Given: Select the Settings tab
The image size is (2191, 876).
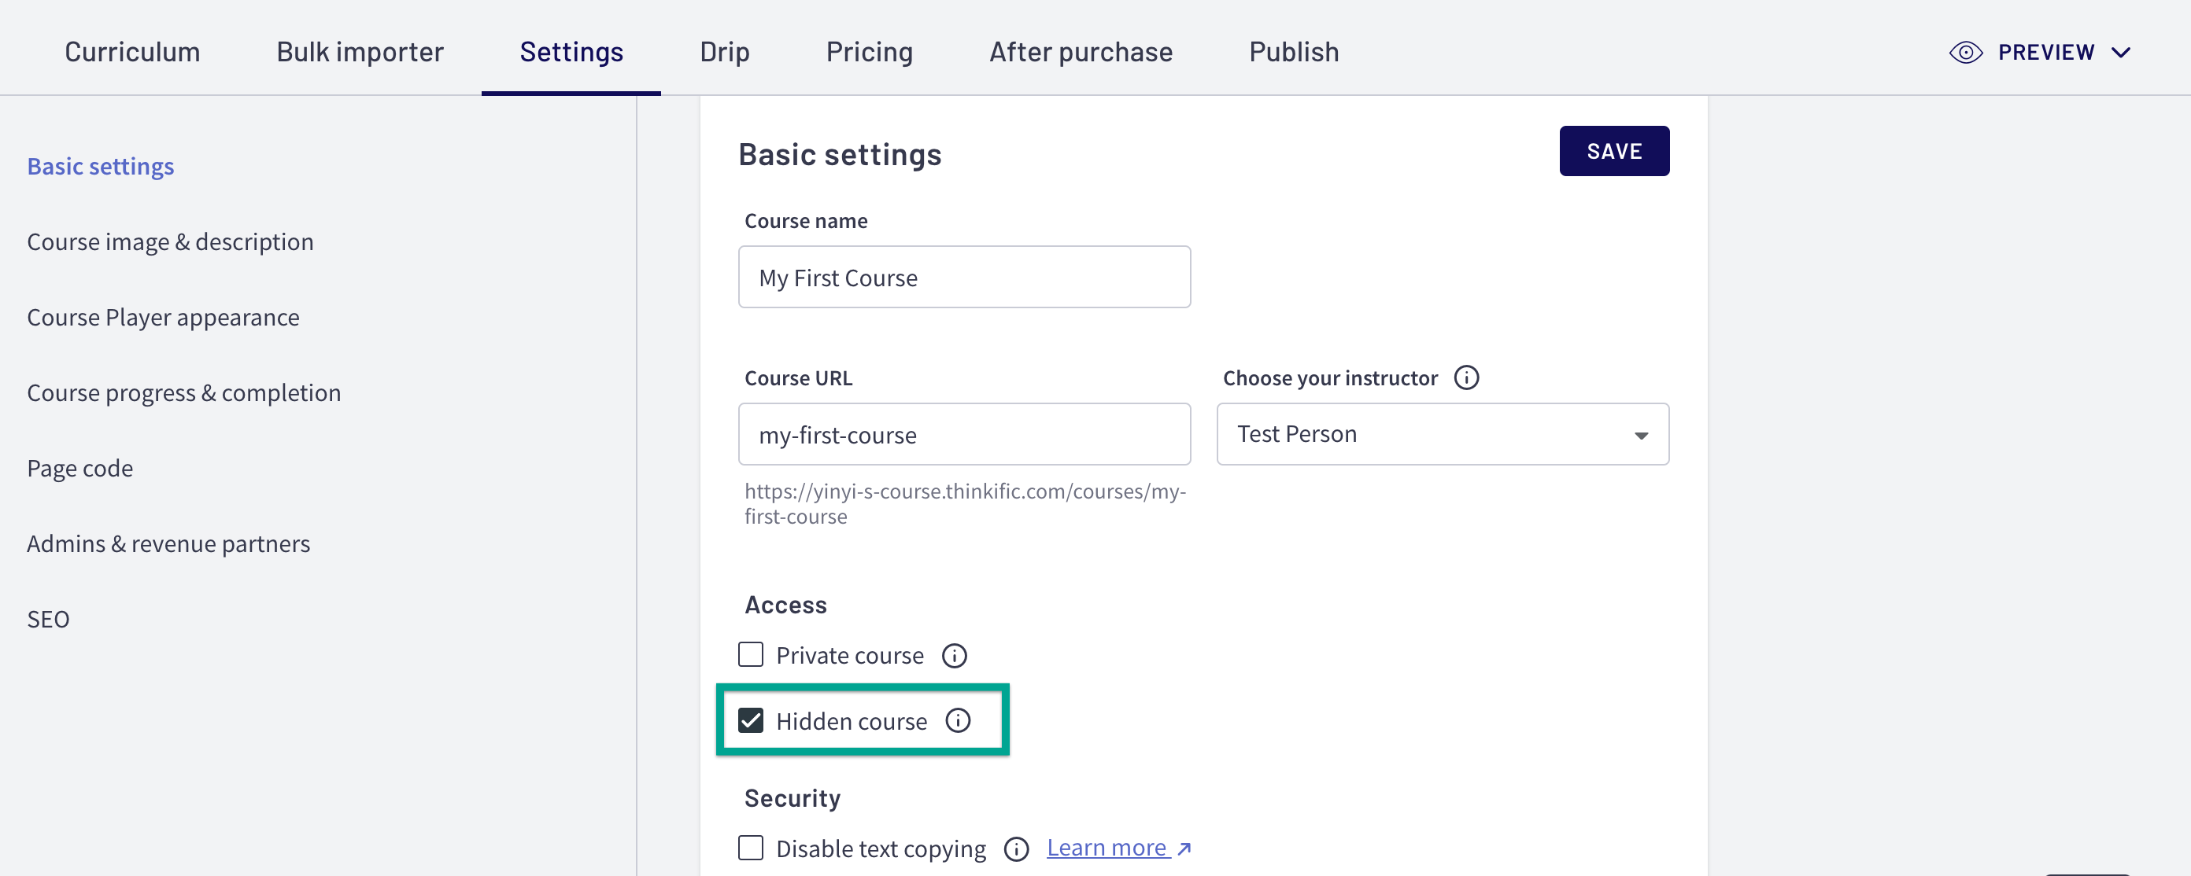Looking at the screenshot, I should pos(571,52).
